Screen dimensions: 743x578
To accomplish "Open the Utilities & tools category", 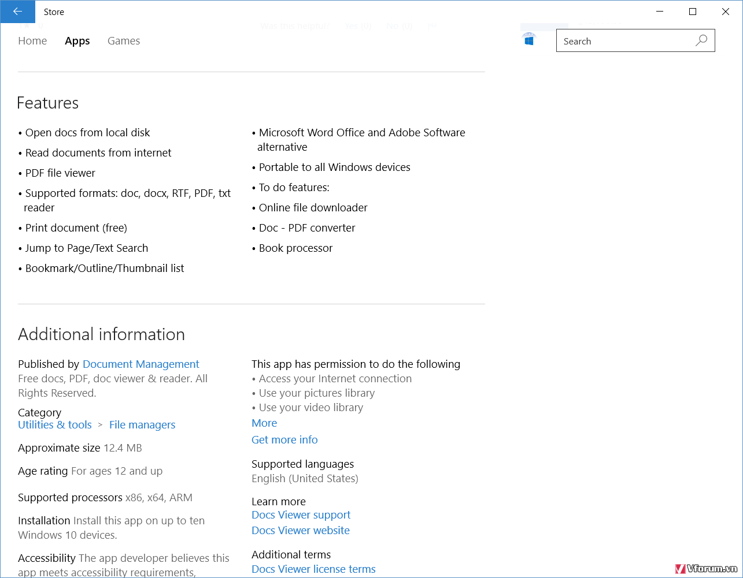I will coord(55,425).
